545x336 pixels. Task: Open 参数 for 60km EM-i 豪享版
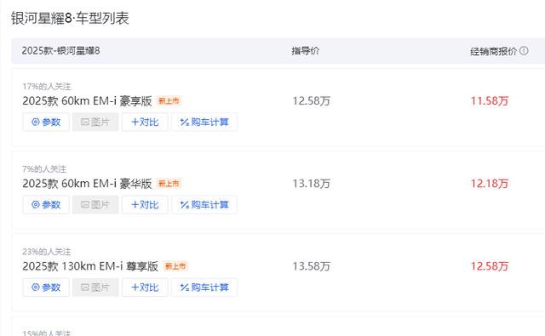tap(46, 122)
